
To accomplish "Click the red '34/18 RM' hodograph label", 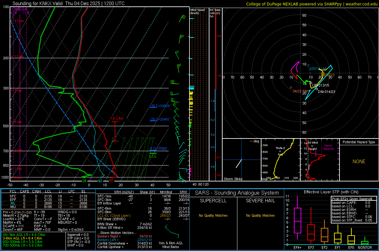I will point(300,91).
